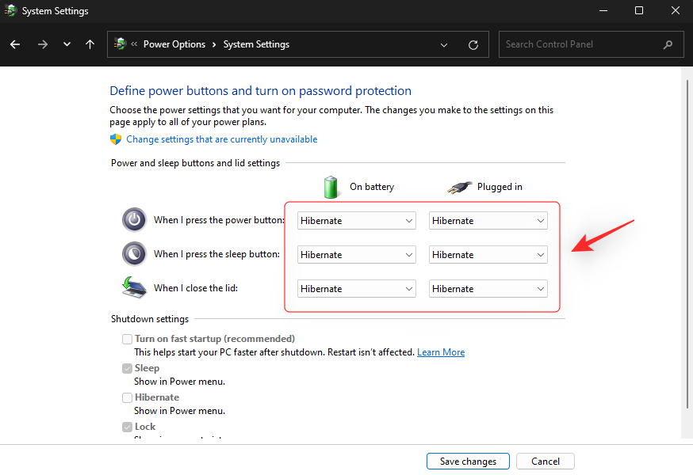Toggle the Lock checkbox
This screenshot has width=693, height=475.
(x=128, y=427)
